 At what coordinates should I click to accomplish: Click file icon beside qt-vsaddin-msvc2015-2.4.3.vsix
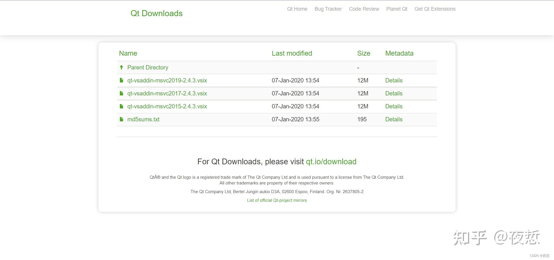(x=121, y=106)
